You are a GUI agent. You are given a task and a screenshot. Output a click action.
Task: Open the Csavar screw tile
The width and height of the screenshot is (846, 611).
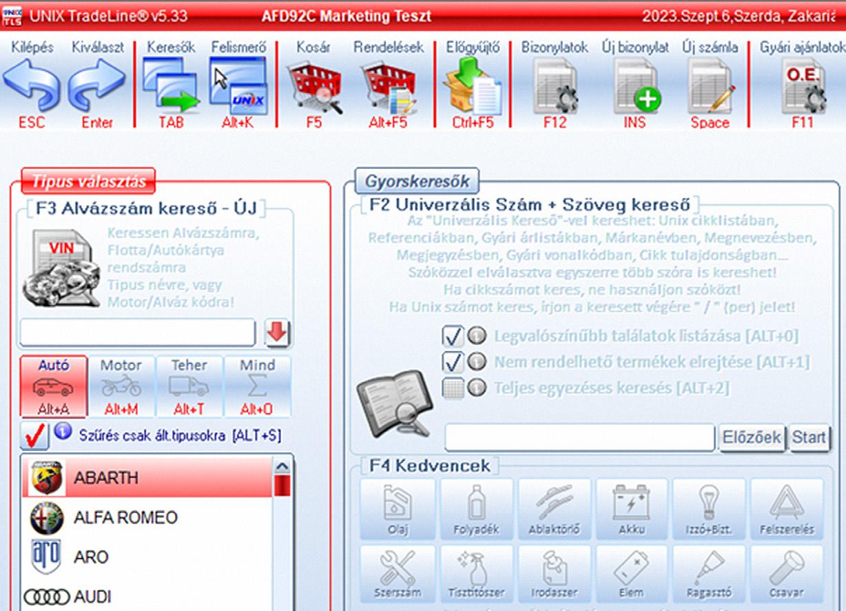click(x=787, y=573)
